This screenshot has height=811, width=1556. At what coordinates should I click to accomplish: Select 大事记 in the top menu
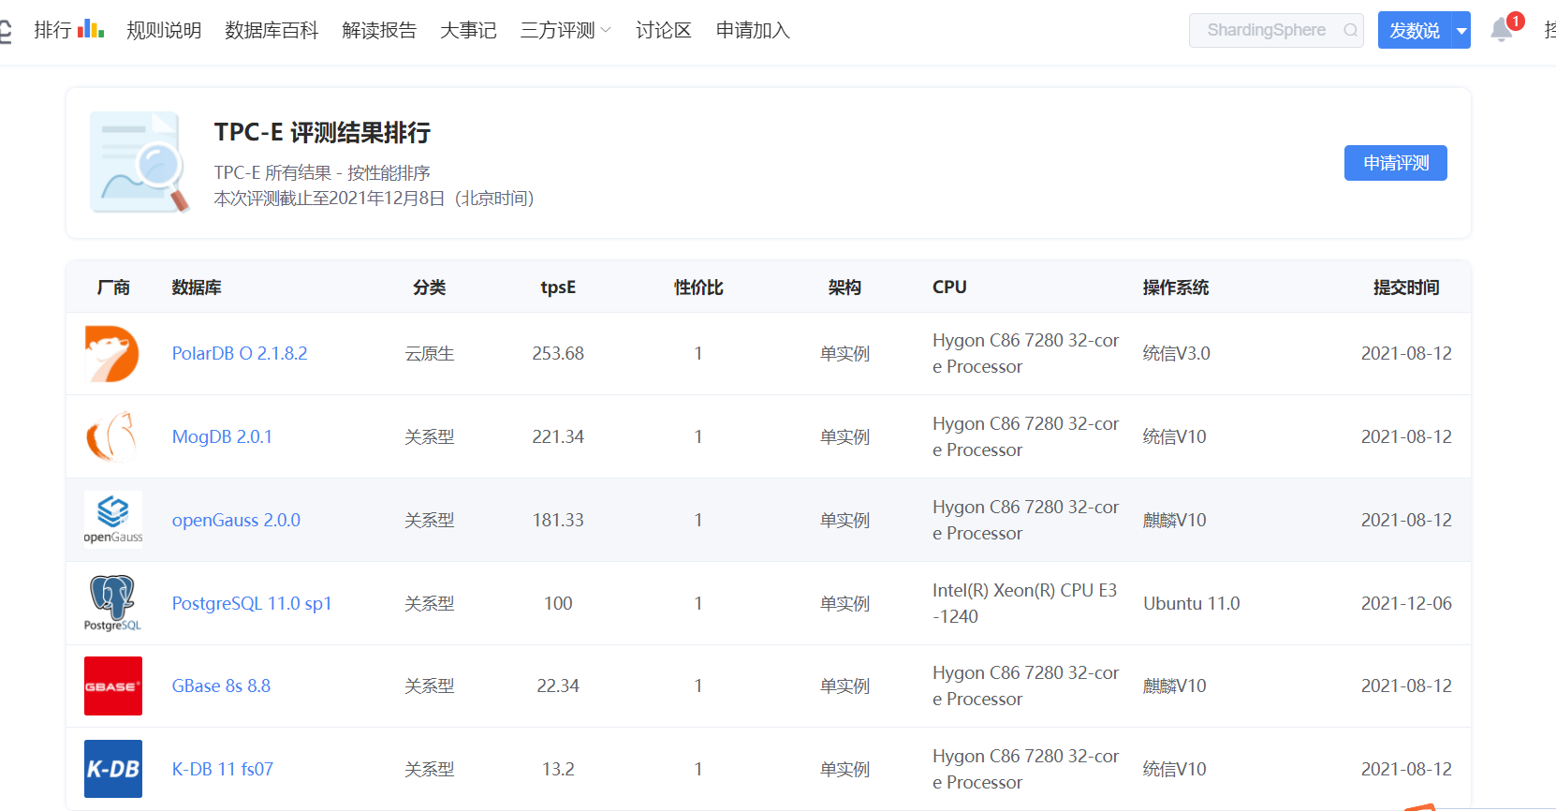pyautogui.click(x=468, y=30)
